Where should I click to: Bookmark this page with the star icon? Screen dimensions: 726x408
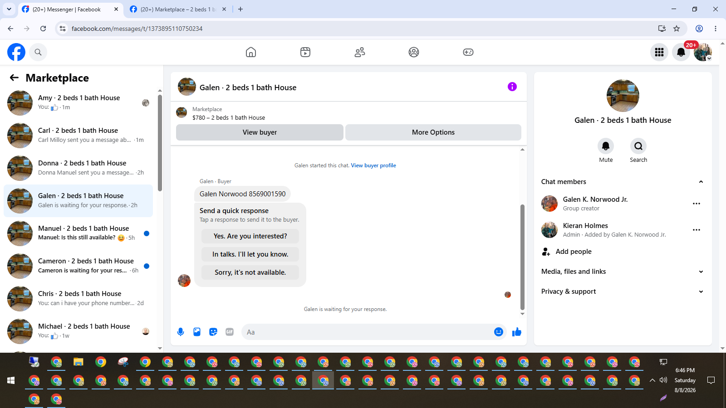click(677, 29)
